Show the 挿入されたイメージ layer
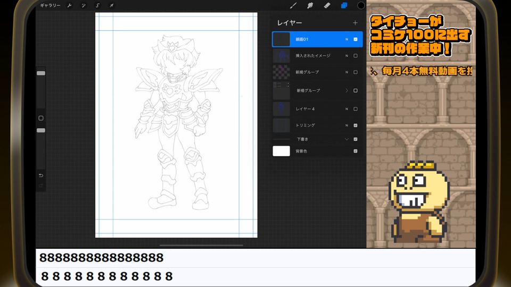The height and width of the screenshot is (287, 511). tap(356, 56)
